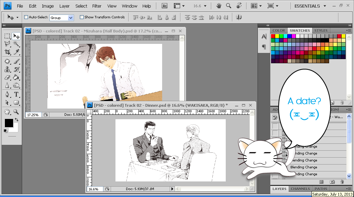Select the Hand tool in the toolbox
Image resolution: width=354 pixels, height=197 pixels.
[x=7, y=112]
